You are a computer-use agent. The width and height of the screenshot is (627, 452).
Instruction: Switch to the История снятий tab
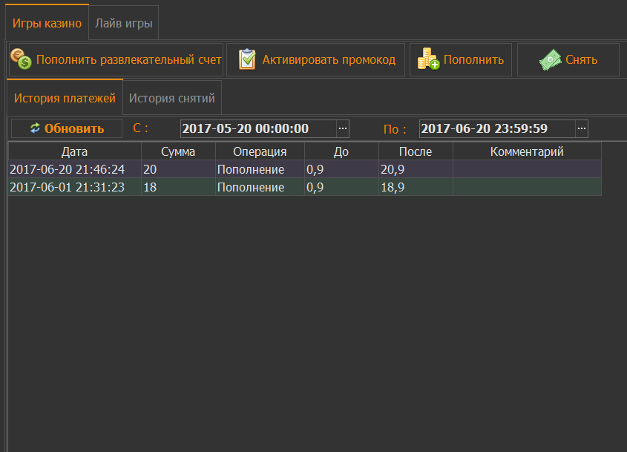[x=172, y=98]
